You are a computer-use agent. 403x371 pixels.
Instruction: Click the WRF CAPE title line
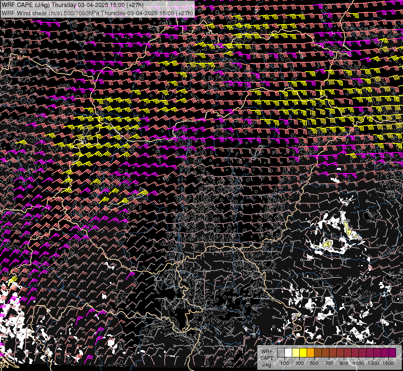coord(72,5)
